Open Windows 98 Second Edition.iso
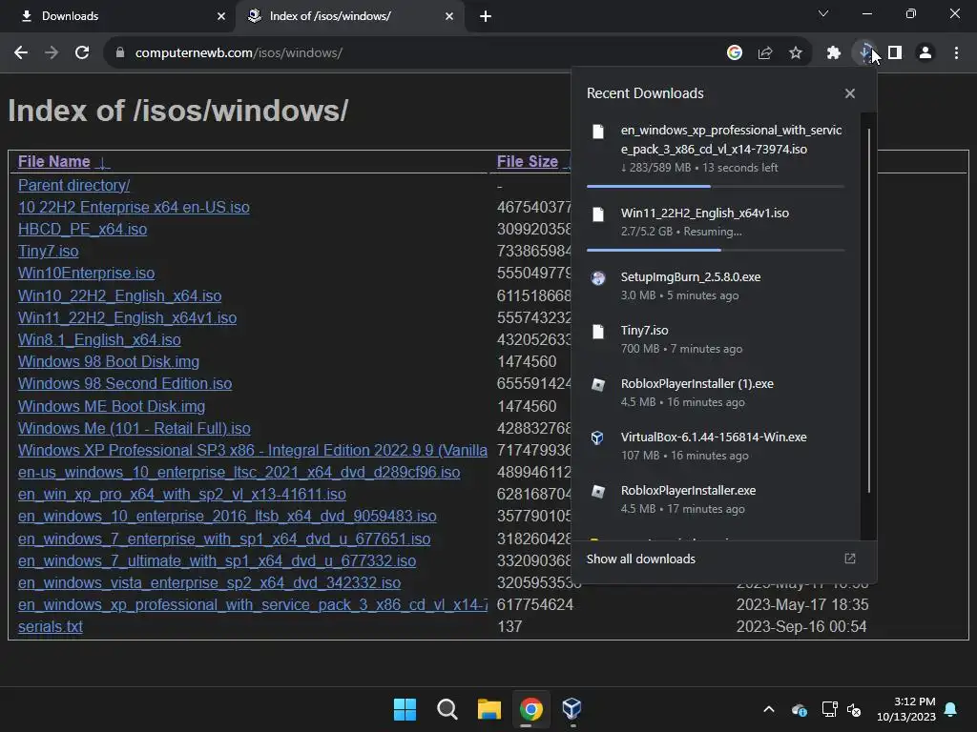This screenshot has width=977, height=732. click(125, 383)
